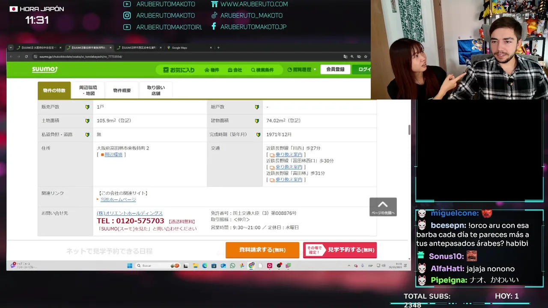This screenshot has height=308, width=548.
Task: Click the taskbar Buscar search box
Action: click(x=158, y=266)
